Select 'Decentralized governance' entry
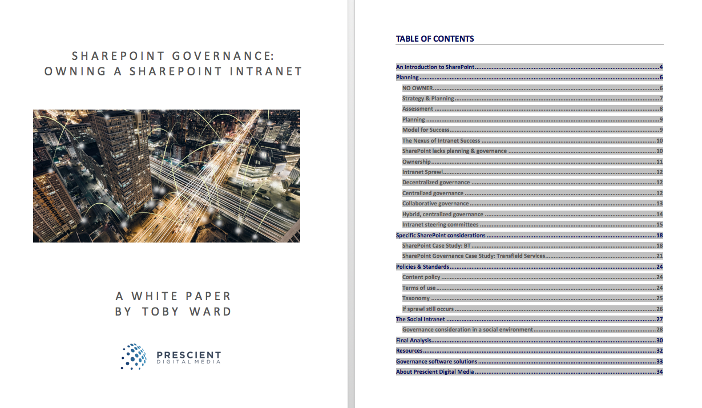The height and width of the screenshot is (408, 702). click(x=532, y=183)
